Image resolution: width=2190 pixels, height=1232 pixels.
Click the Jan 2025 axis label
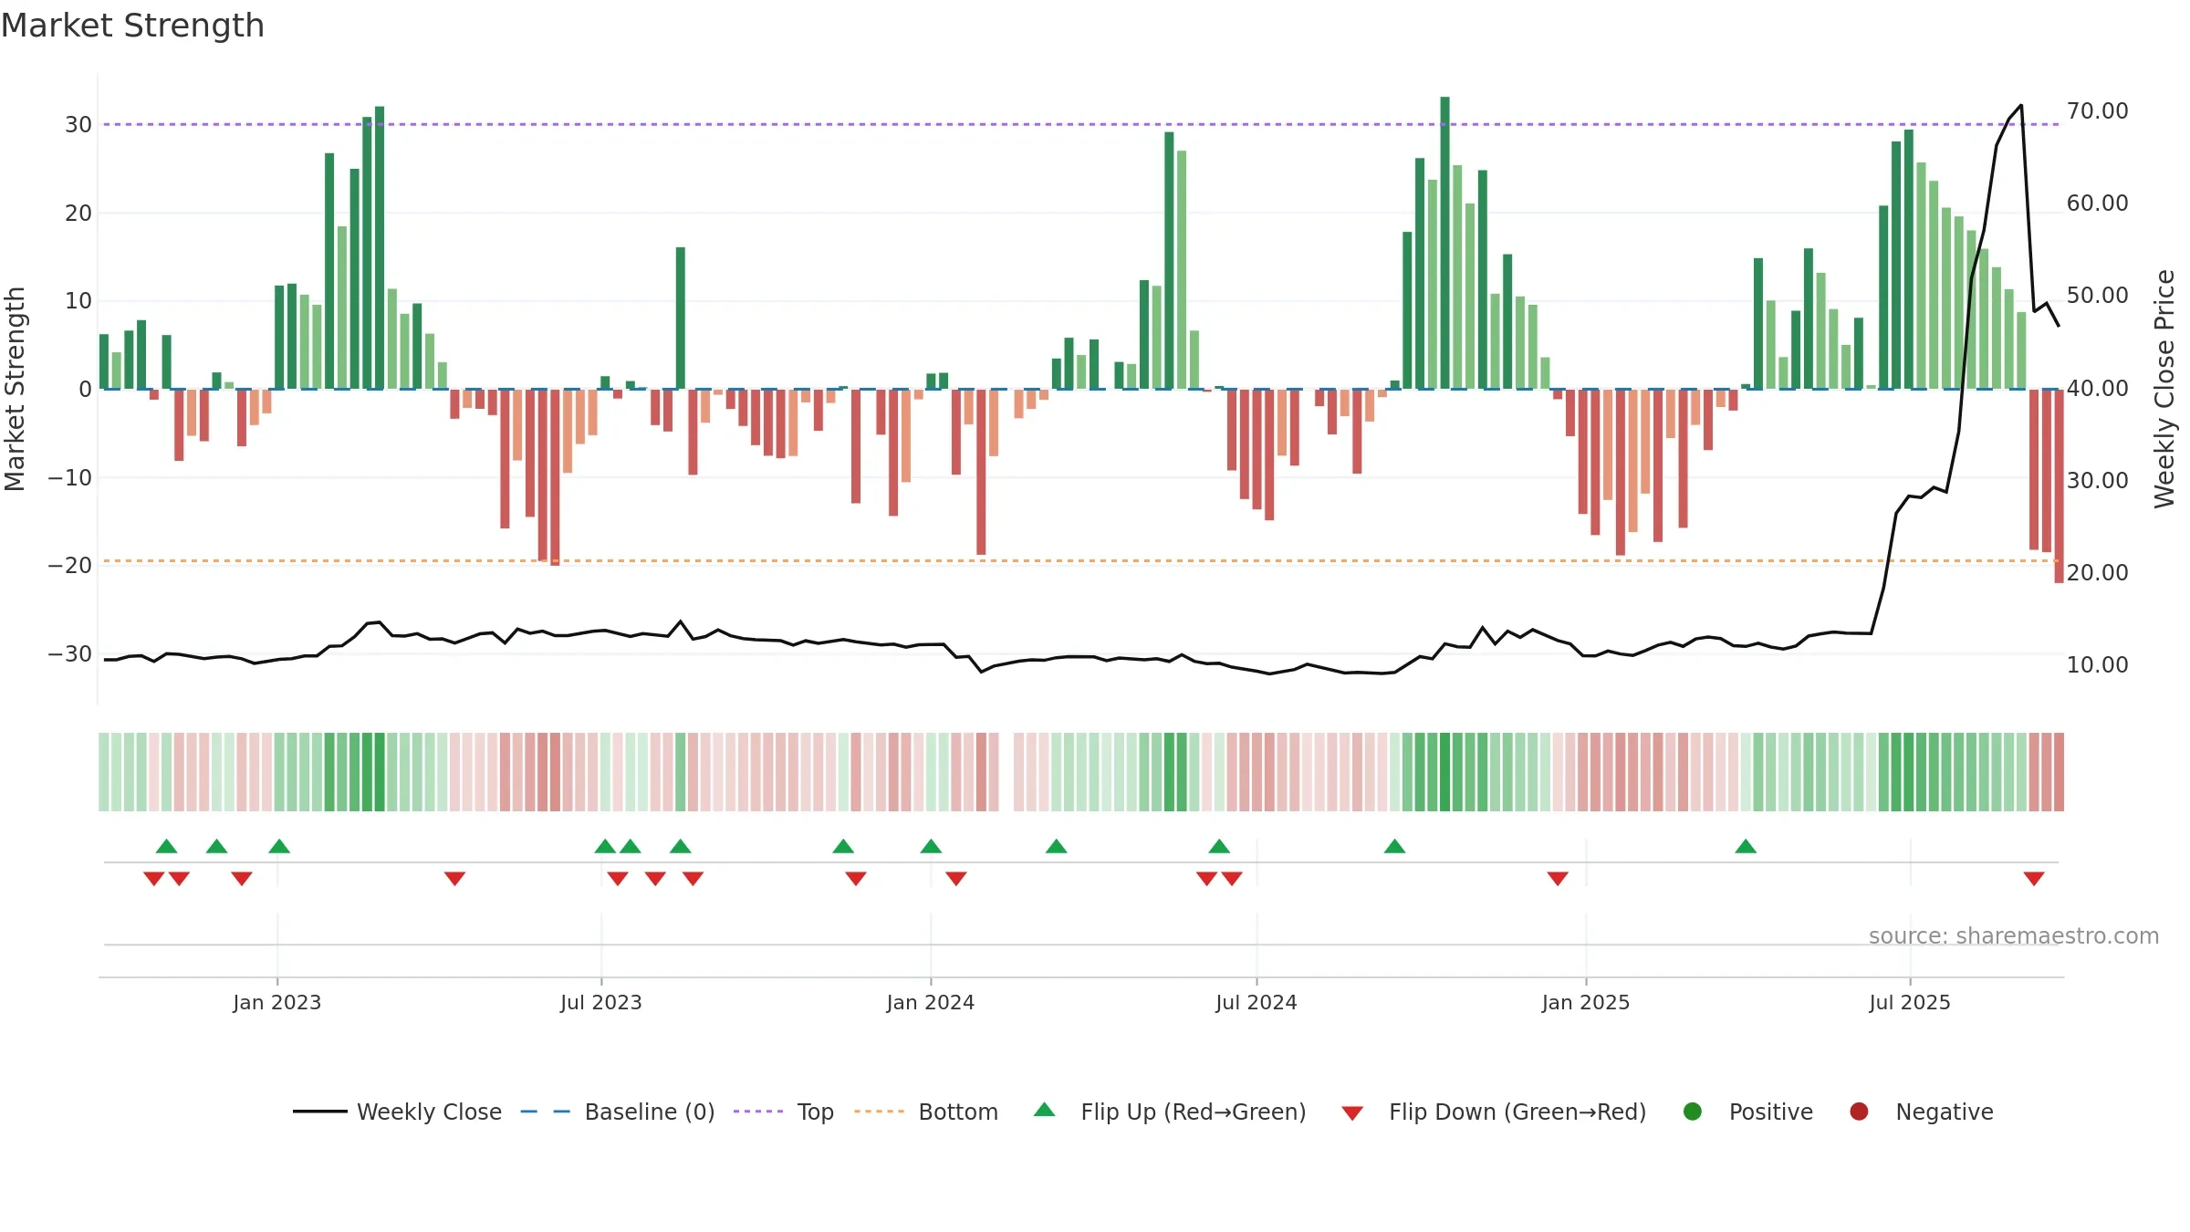(x=1586, y=1002)
